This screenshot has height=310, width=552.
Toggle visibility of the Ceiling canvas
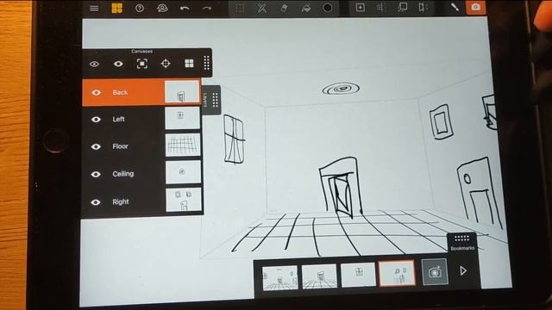(x=96, y=174)
